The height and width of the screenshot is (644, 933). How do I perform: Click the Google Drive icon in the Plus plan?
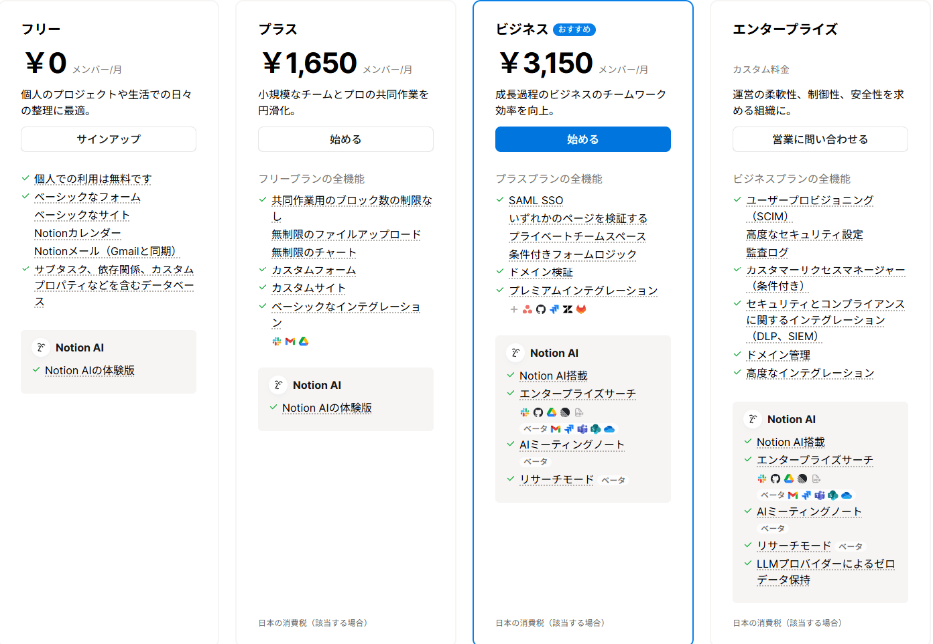pos(304,341)
